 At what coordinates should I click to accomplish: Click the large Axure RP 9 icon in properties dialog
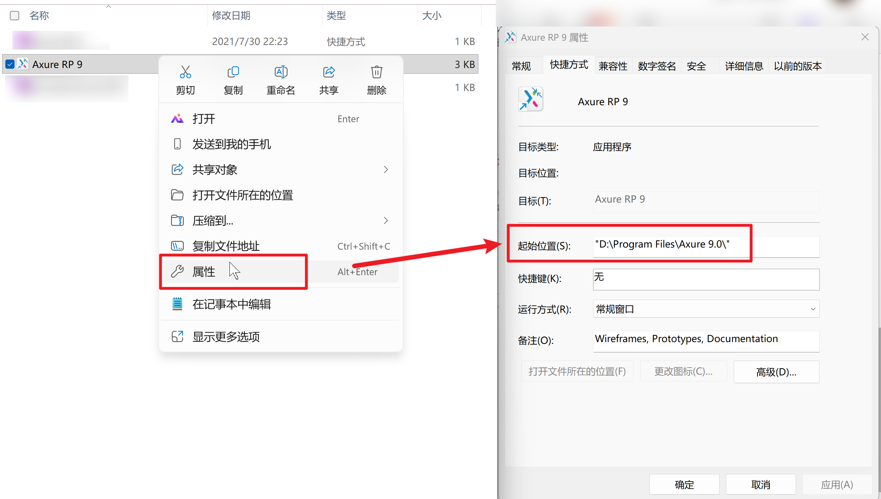[530, 99]
